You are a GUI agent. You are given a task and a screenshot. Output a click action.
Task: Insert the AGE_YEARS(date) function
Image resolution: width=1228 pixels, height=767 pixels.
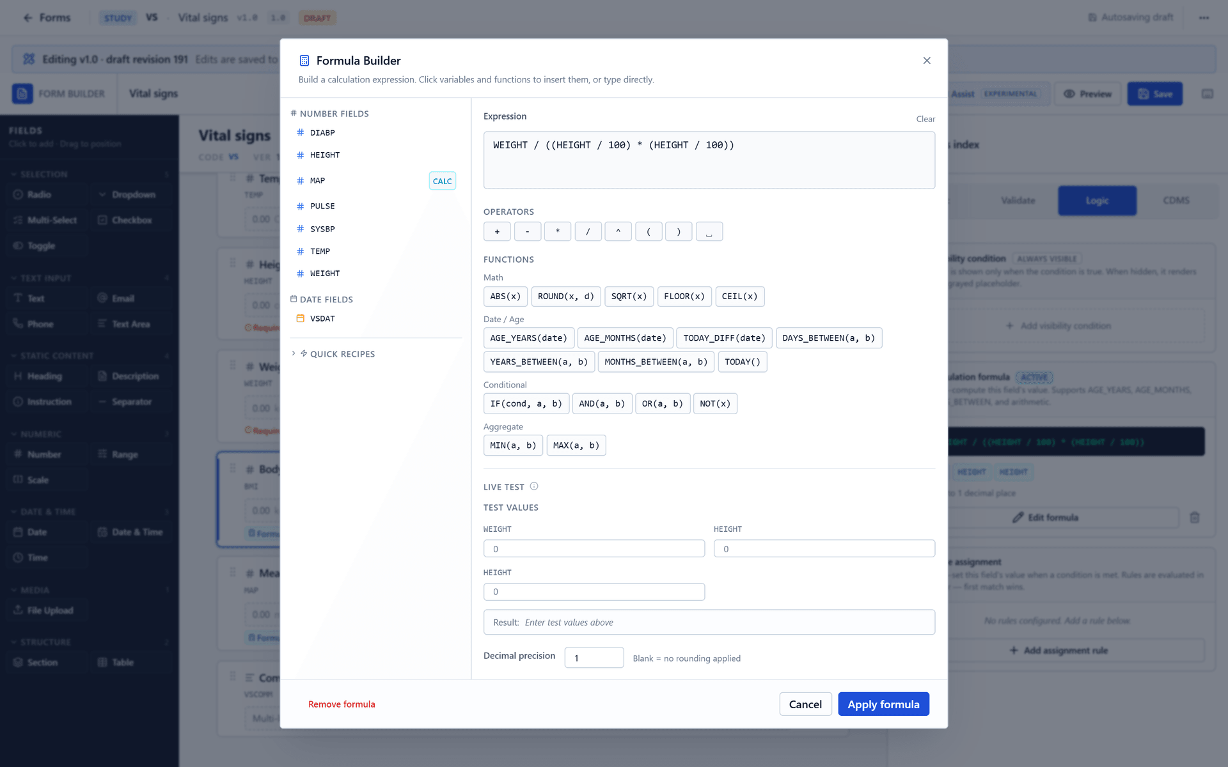[529, 338]
